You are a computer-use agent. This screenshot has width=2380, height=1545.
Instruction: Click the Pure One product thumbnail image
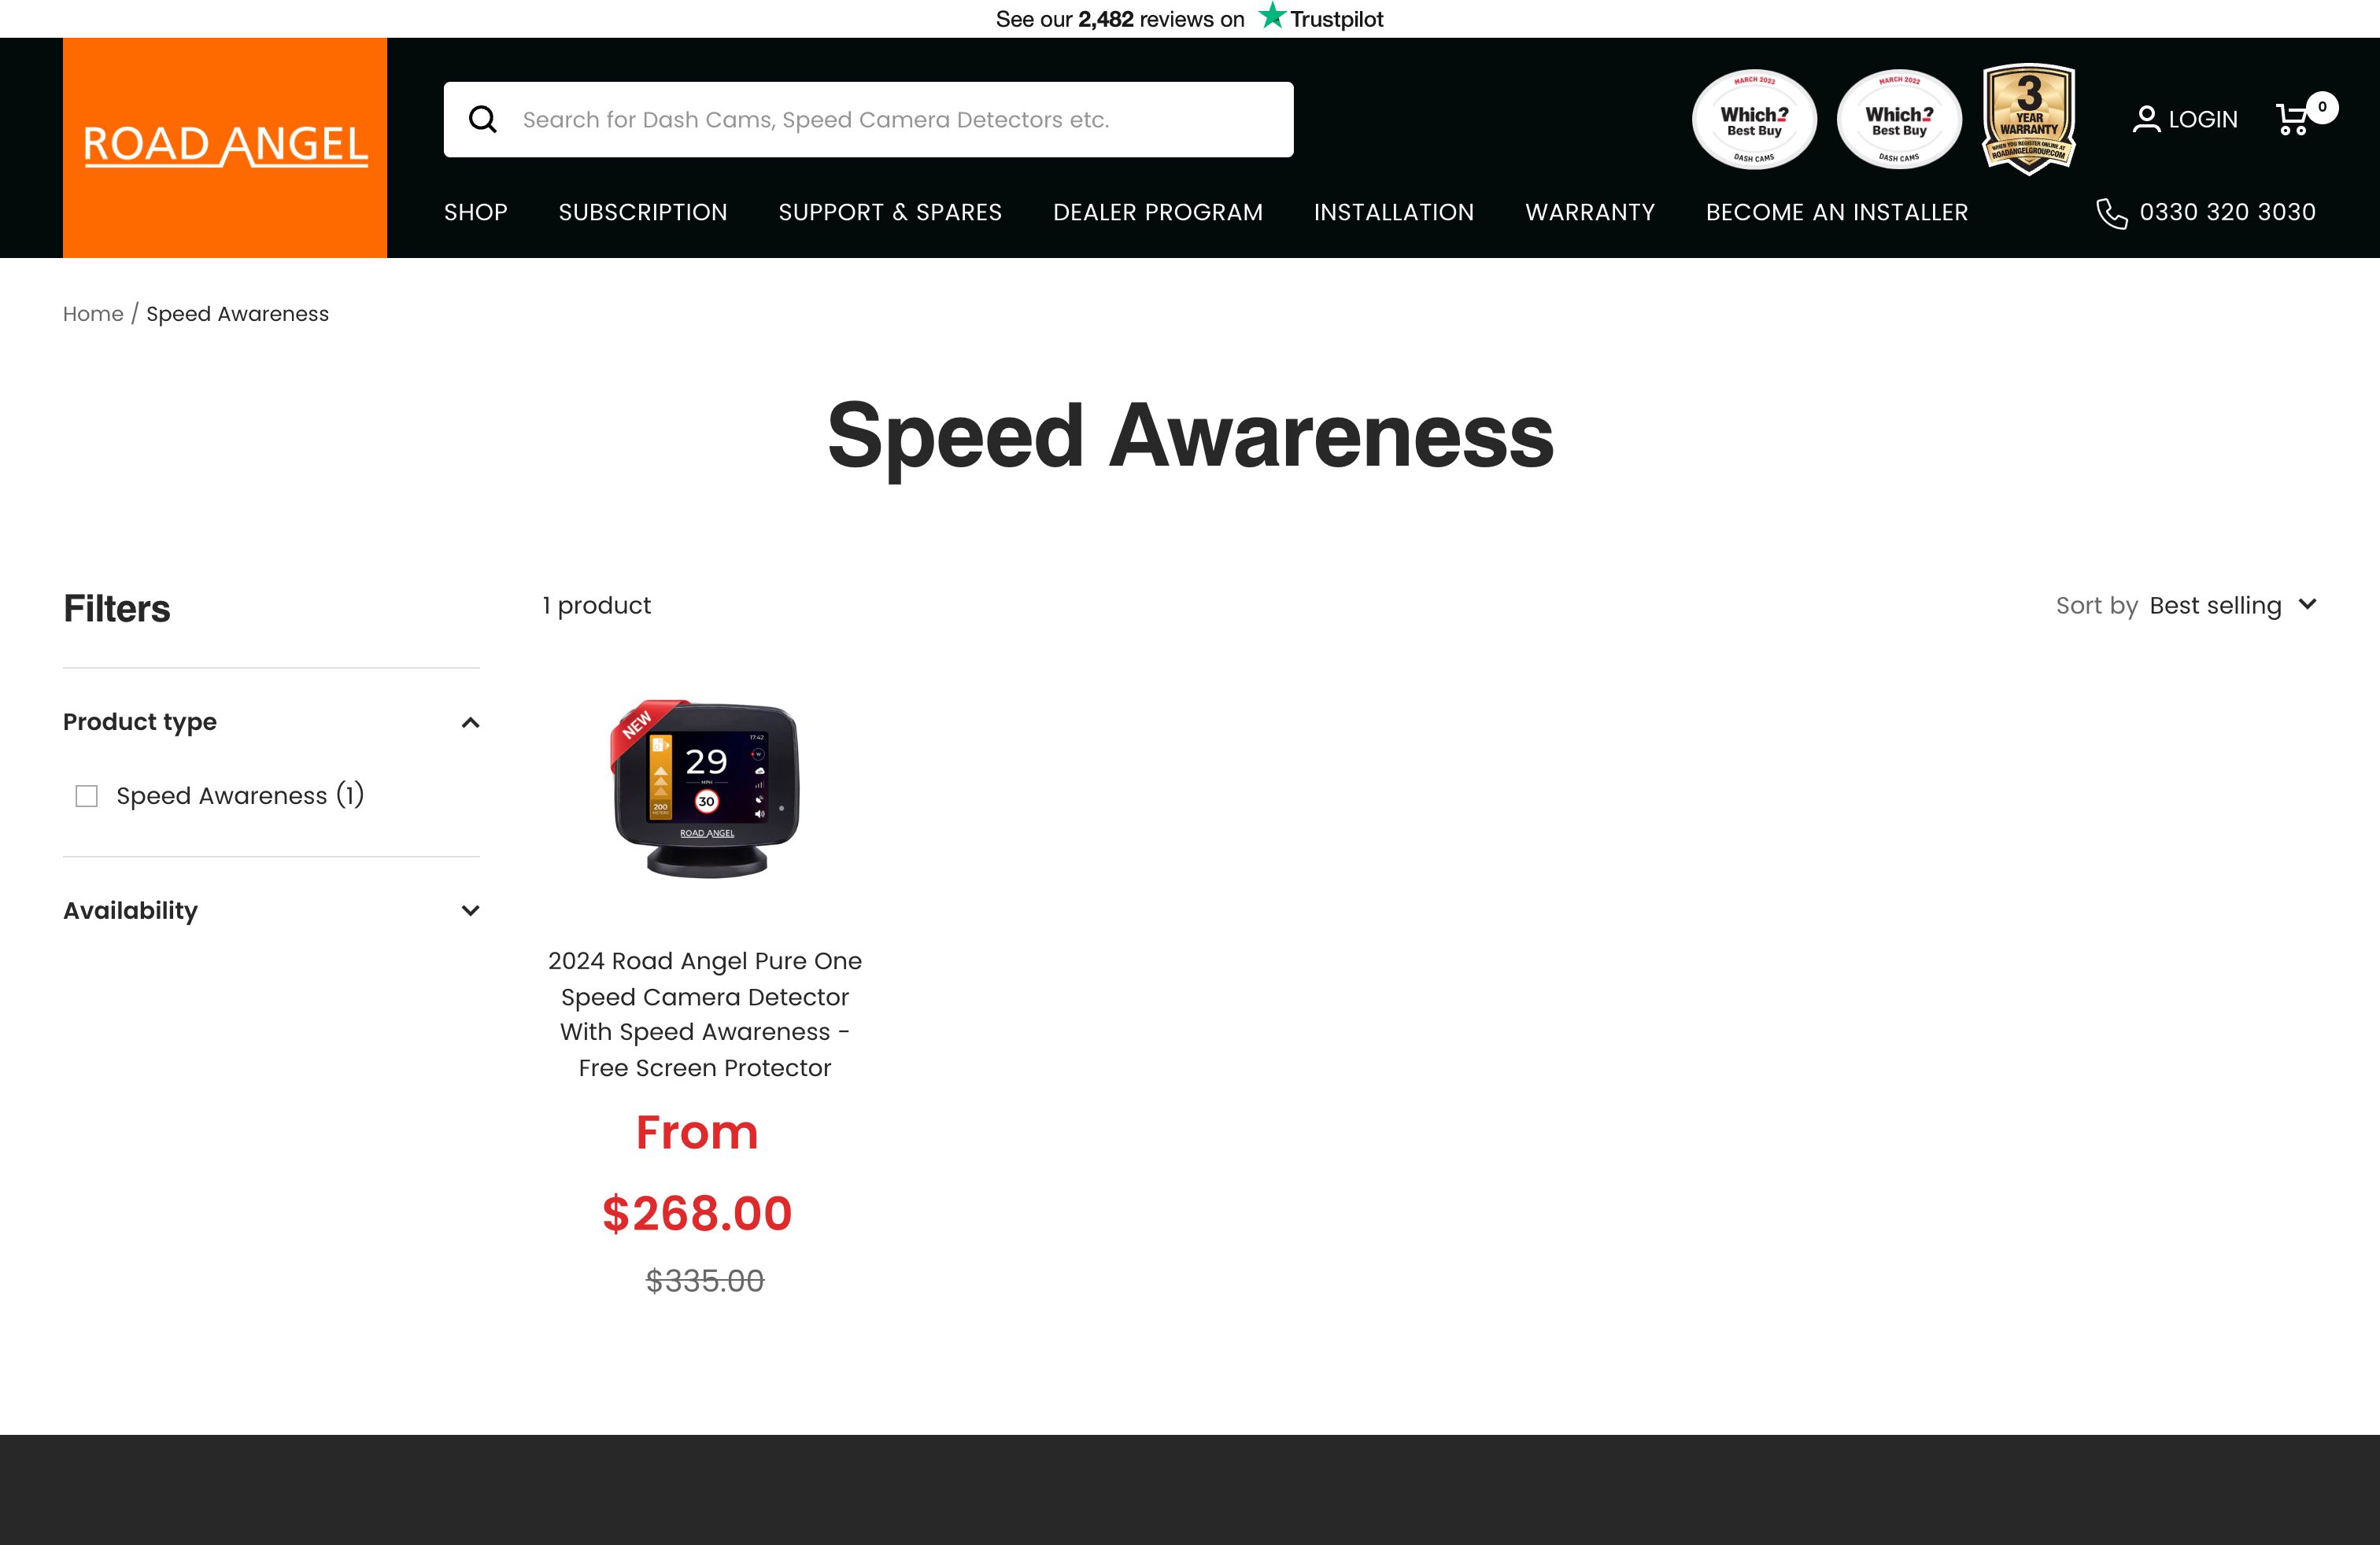coord(705,790)
